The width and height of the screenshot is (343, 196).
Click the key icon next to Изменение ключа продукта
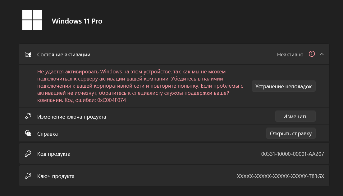point(28,116)
